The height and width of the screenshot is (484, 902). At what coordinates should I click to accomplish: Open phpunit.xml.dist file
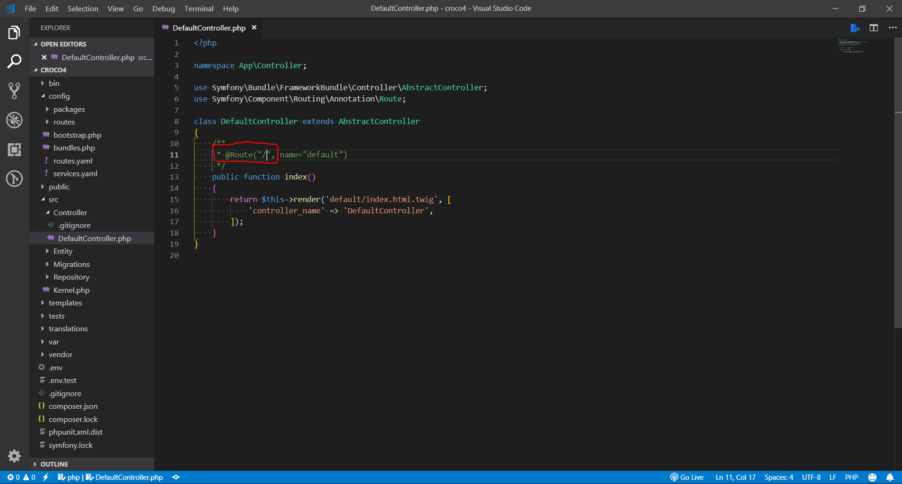click(92, 432)
